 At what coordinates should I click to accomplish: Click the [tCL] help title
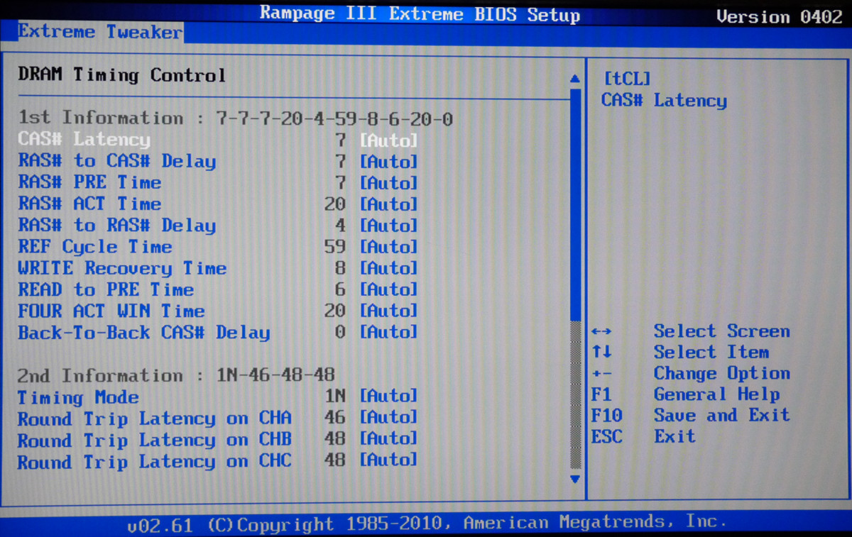[626, 79]
